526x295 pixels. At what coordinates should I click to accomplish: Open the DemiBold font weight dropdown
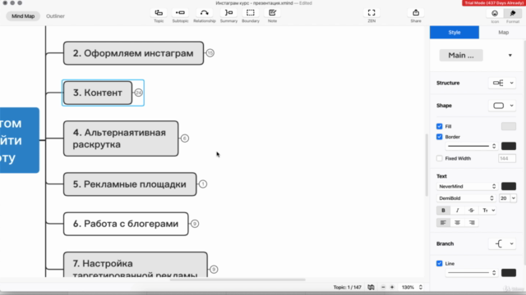(466, 198)
